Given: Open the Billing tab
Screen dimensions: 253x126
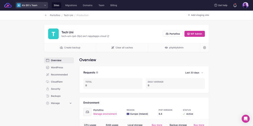Looking at the screenshot, I should pos(114,5).
